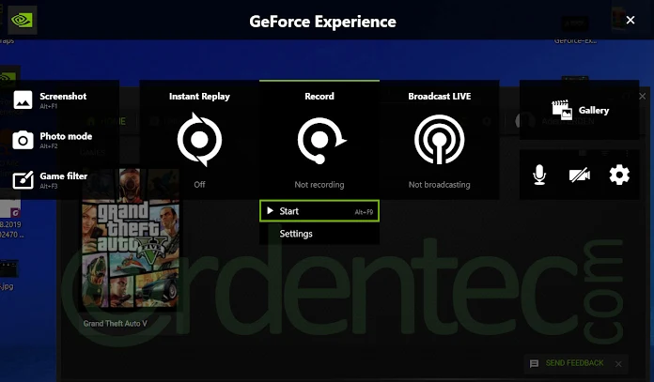The height and width of the screenshot is (382, 654).
Task: Close the background GeForce window
Action: click(643, 97)
